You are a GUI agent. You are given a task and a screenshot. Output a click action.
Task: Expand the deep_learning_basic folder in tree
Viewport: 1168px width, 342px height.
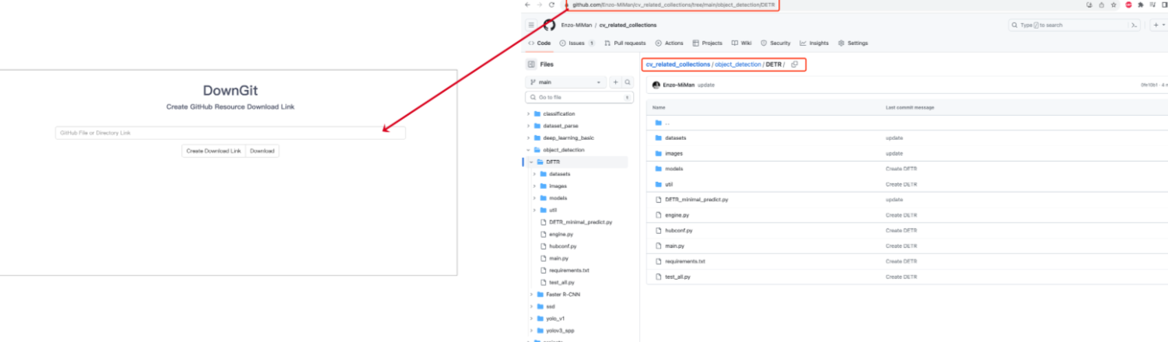(529, 138)
